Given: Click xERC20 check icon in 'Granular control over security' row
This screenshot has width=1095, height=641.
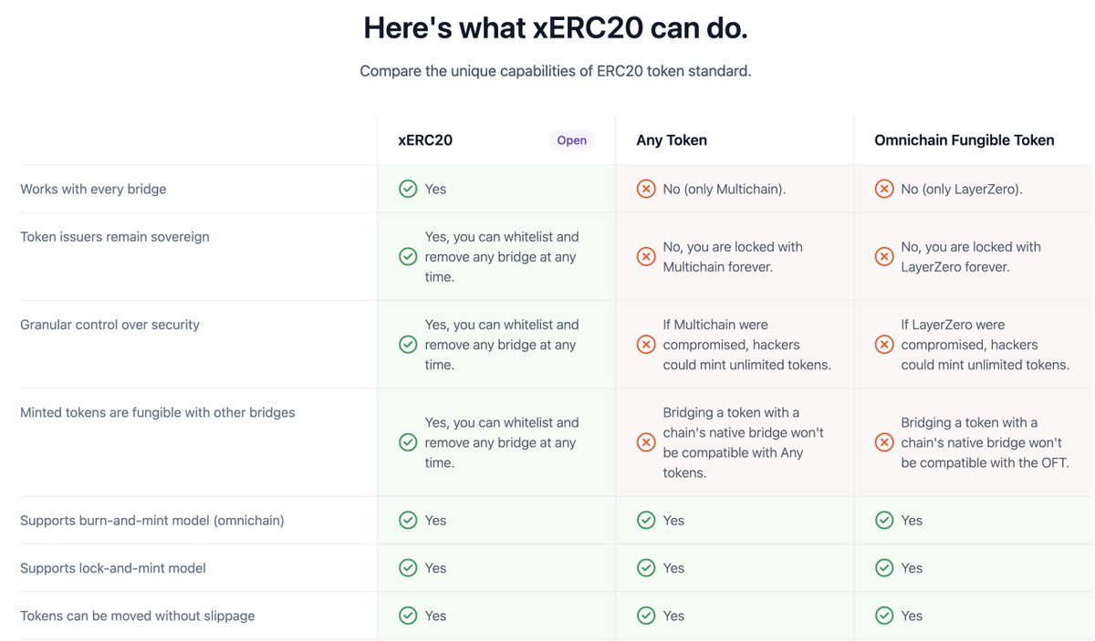Looking at the screenshot, I should (408, 345).
